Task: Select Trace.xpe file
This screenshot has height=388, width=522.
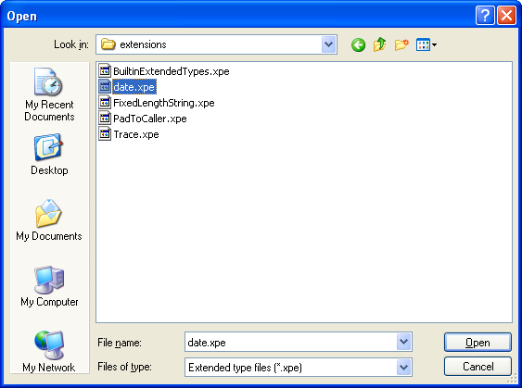Action: (129, 134)
